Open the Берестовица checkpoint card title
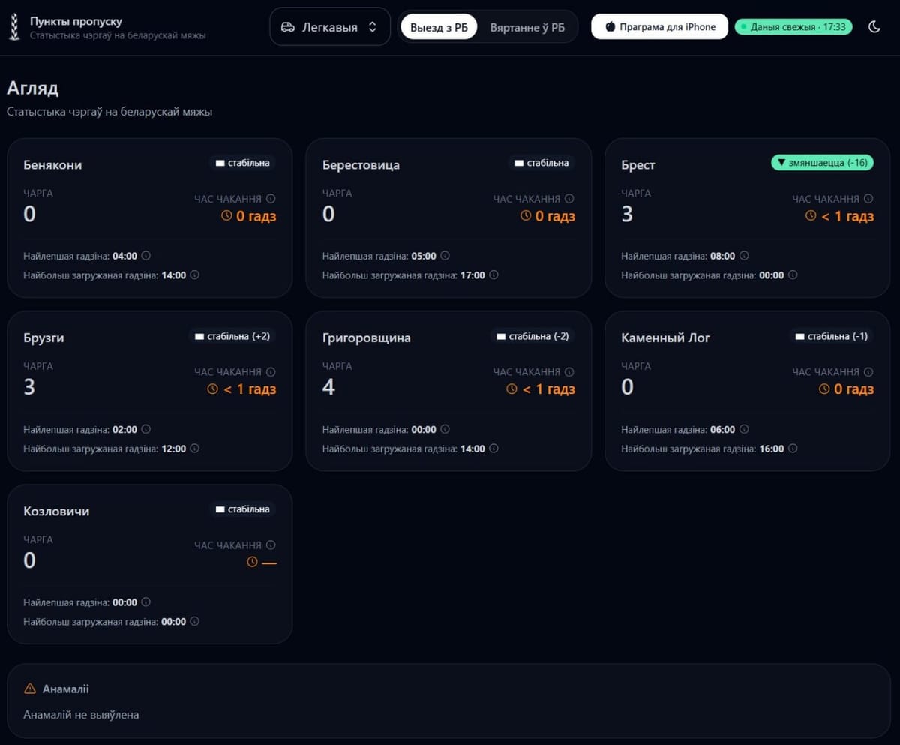900x745 pixels. (x=361, y=165)
